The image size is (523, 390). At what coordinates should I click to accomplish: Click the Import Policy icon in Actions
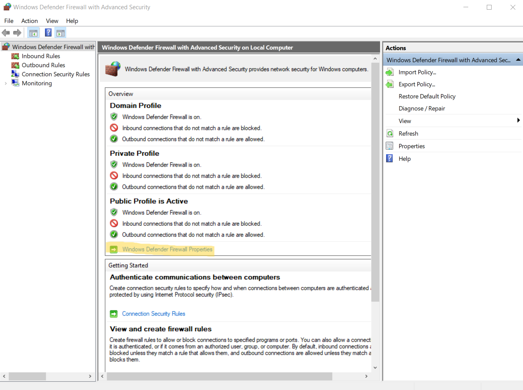coord(390,72)
